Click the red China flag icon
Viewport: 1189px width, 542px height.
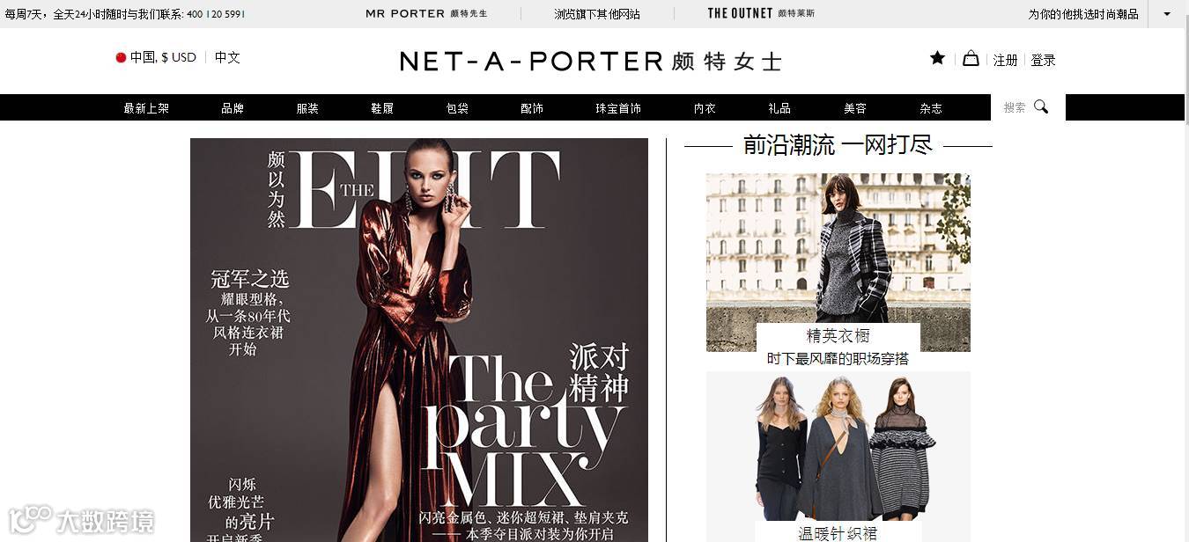(x=121, y=58)
